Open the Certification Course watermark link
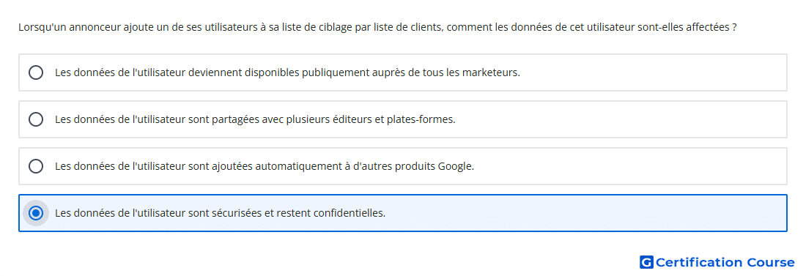 [717, 262]
